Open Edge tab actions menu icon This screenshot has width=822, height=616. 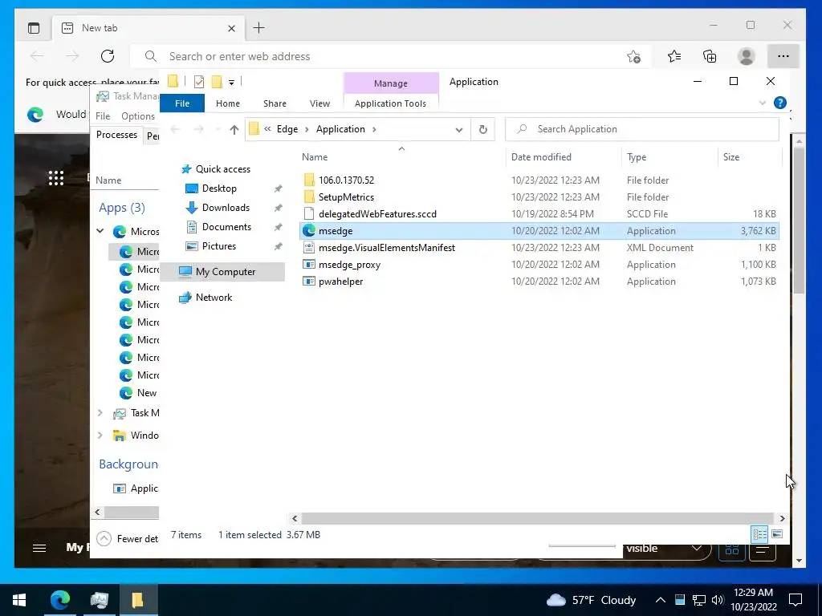(34, 28)
